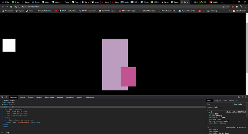Add new style rule with plus icon
The width and height of the screenshot is (248, 134).
click(x=244, y=104)
